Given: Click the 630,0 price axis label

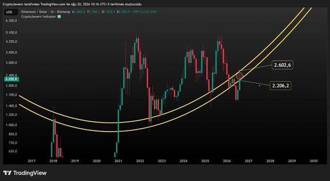Looking at the screenshot, I should pyautogui.click(x=13, y=151).
